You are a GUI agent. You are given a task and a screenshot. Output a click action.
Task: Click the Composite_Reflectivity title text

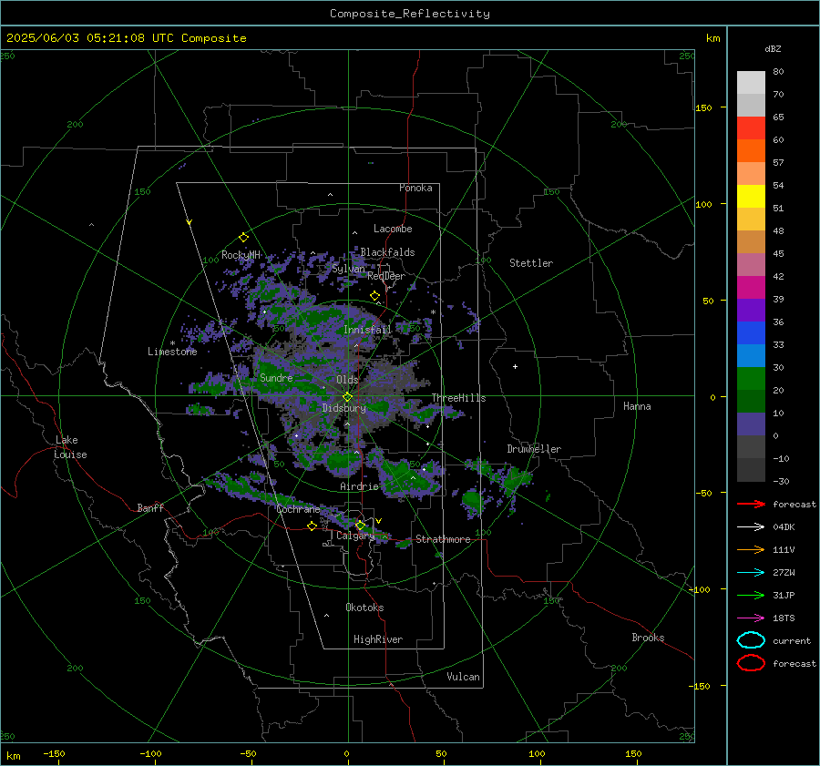(409, 14)
